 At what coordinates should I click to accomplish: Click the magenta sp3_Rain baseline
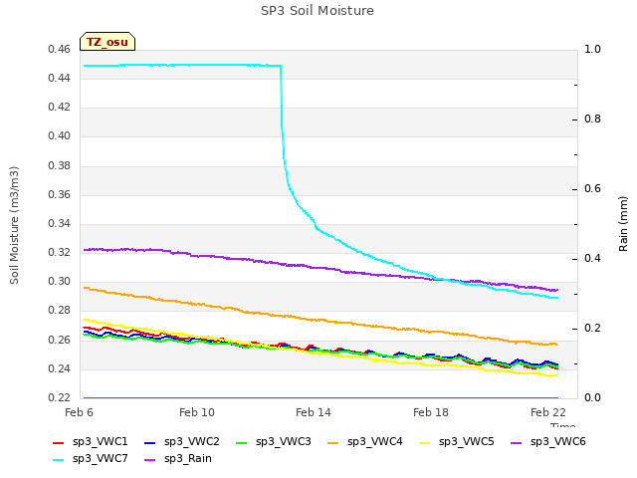[x=320, y=398]
